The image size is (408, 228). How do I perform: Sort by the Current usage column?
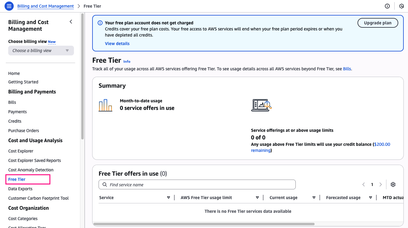click(314, 198)
